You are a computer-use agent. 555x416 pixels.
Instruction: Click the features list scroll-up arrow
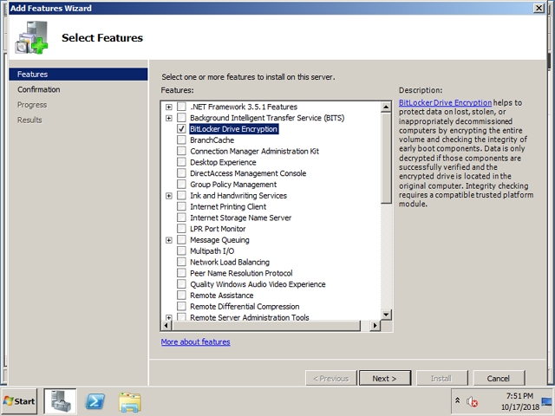386,107
